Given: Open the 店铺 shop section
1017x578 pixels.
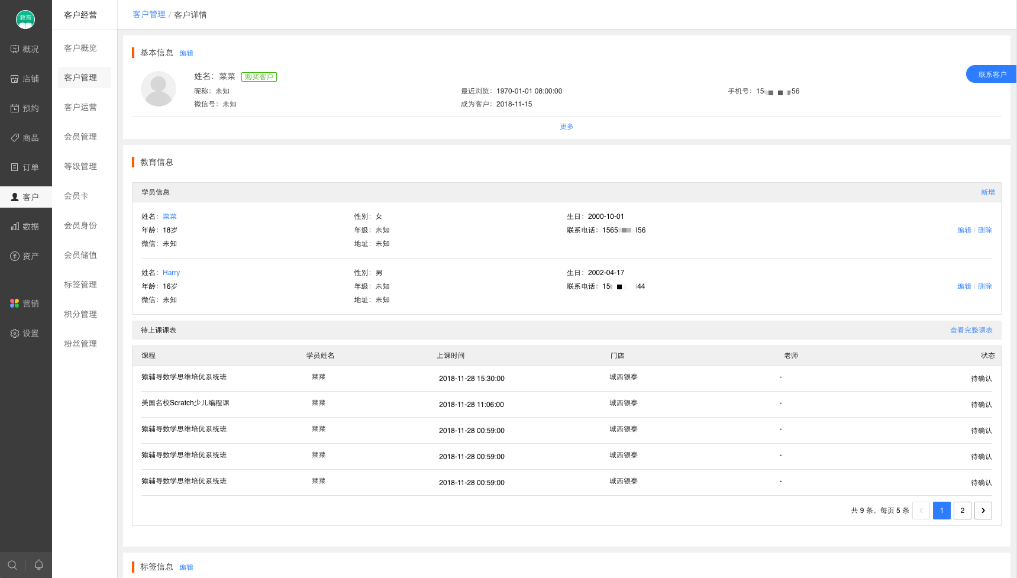Looking at the screenshot, I should pyautogui.click(x=25, y=79).
